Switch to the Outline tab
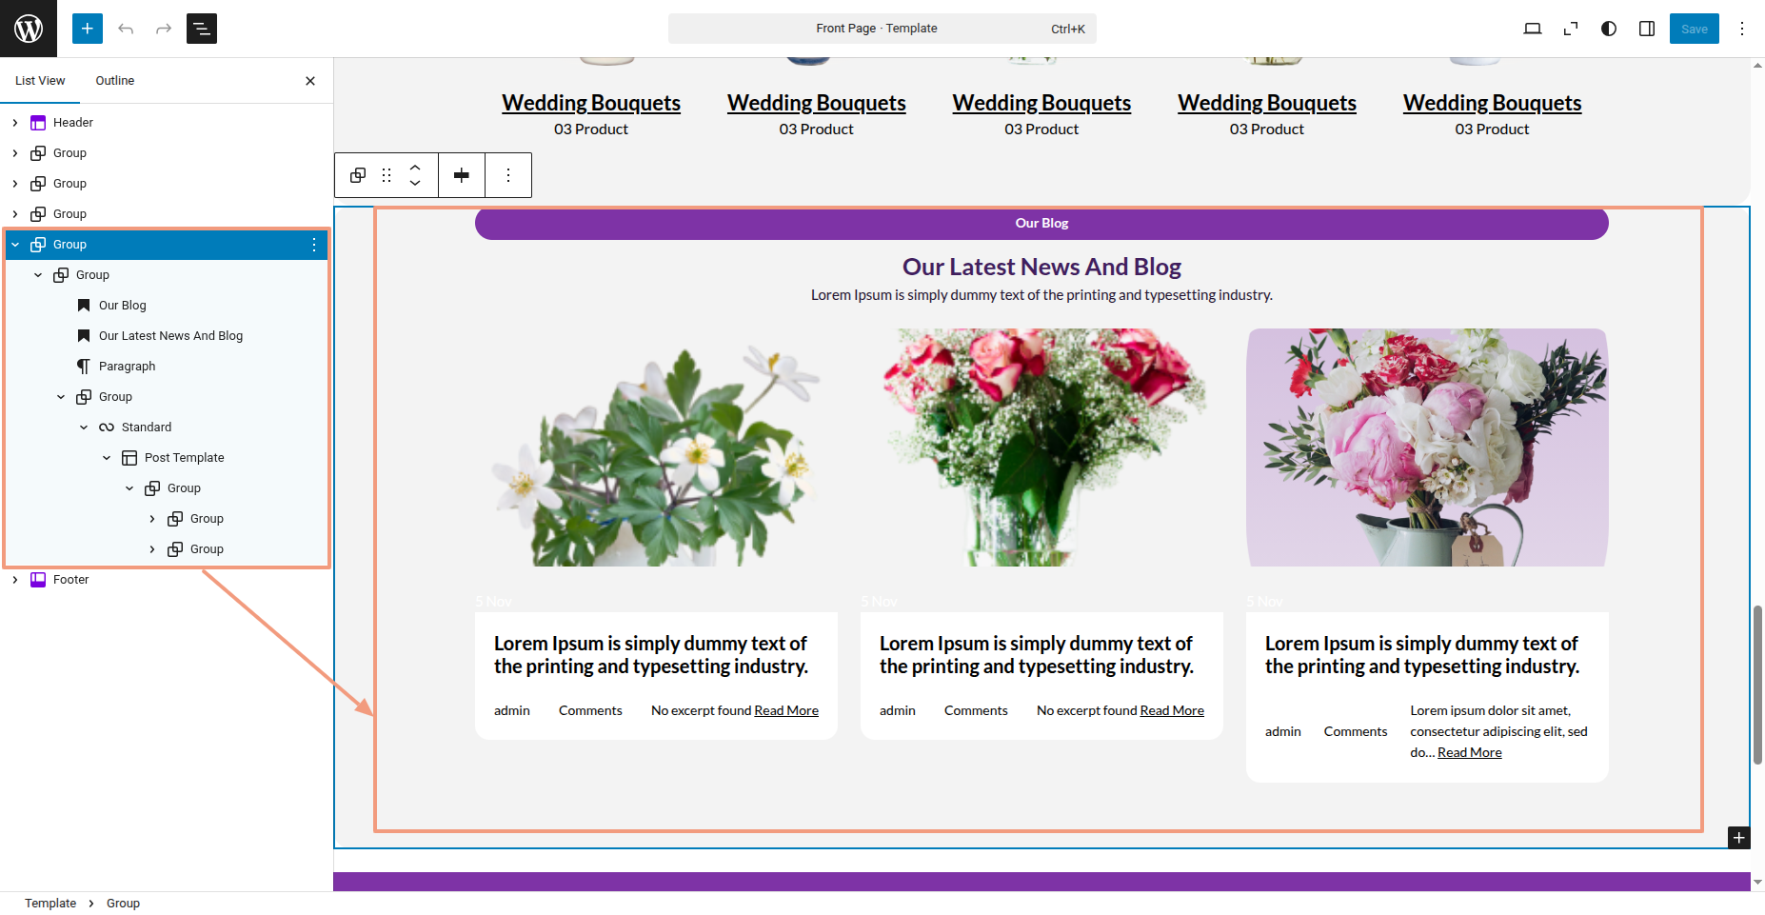 115,81
